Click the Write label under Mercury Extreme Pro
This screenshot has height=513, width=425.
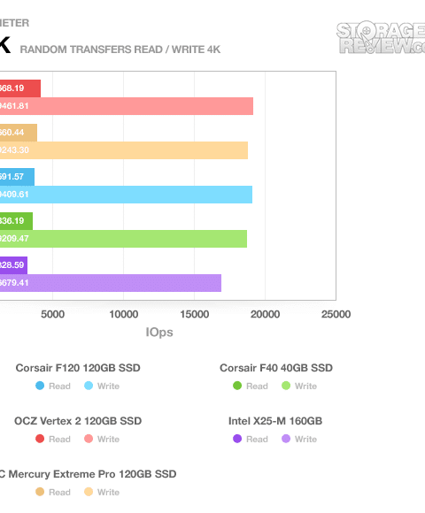[108, 492]
